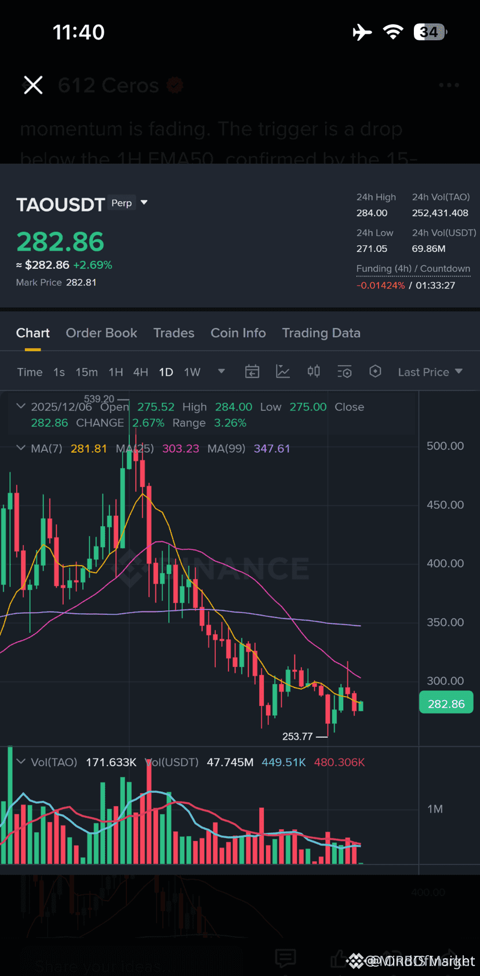Image resolution: width=480 pixels, height=976 pixels.
Task: Collapse the OHLC data row chevron
Action: click(21, 406)
